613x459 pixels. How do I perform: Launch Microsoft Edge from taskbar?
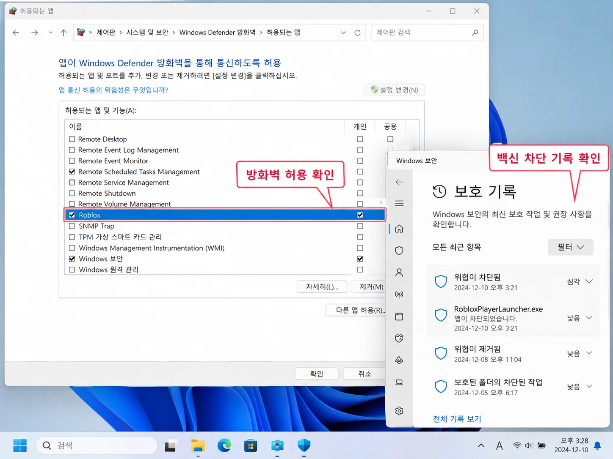pos(224,445)
